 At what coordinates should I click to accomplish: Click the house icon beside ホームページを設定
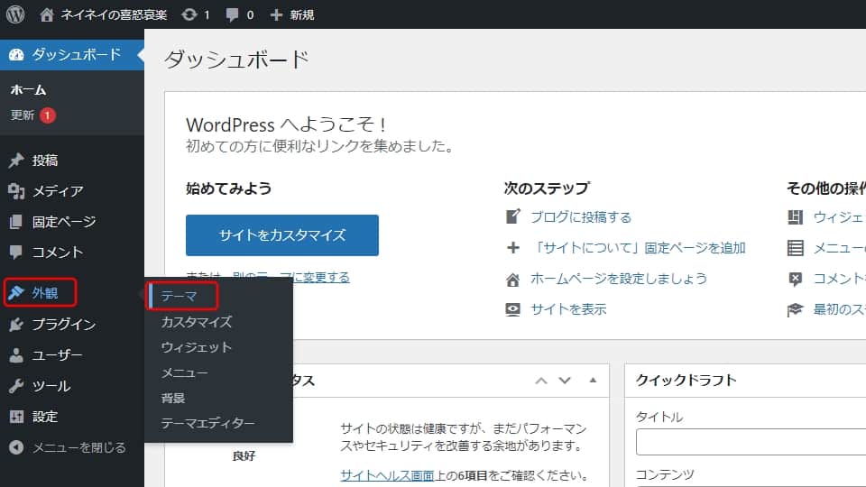point(513,280)
